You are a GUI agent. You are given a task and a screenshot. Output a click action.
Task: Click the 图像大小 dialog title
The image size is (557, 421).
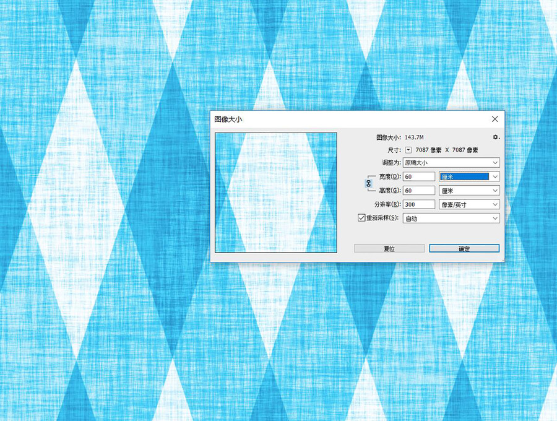[228, 119]
